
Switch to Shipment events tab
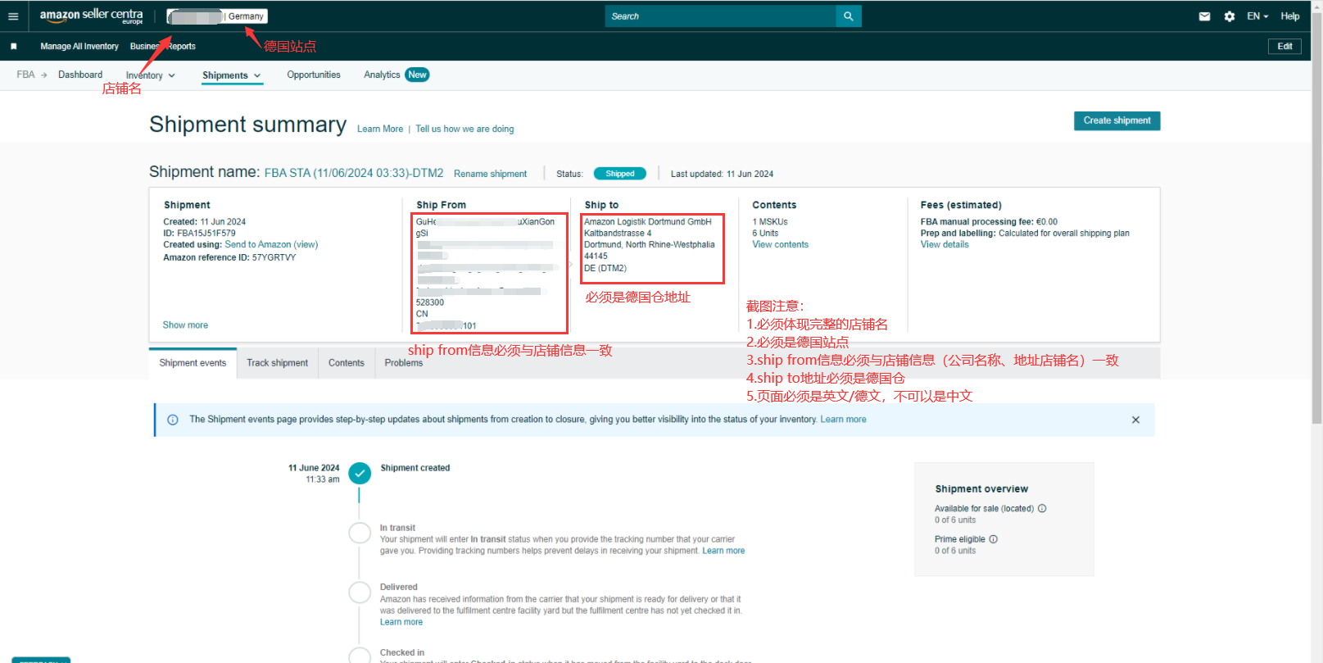(193, 363)
